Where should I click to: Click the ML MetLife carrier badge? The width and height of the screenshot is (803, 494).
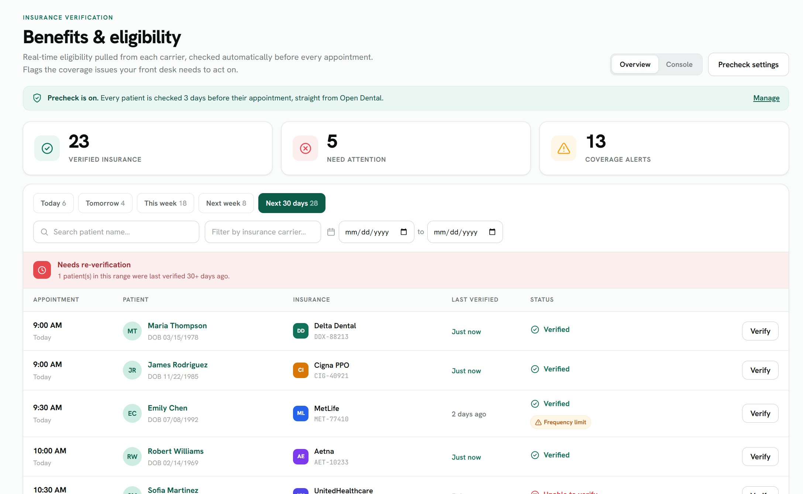click(x=301, y=413)
